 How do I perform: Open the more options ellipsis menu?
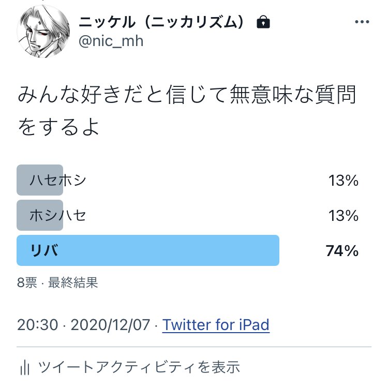point(362,22)
